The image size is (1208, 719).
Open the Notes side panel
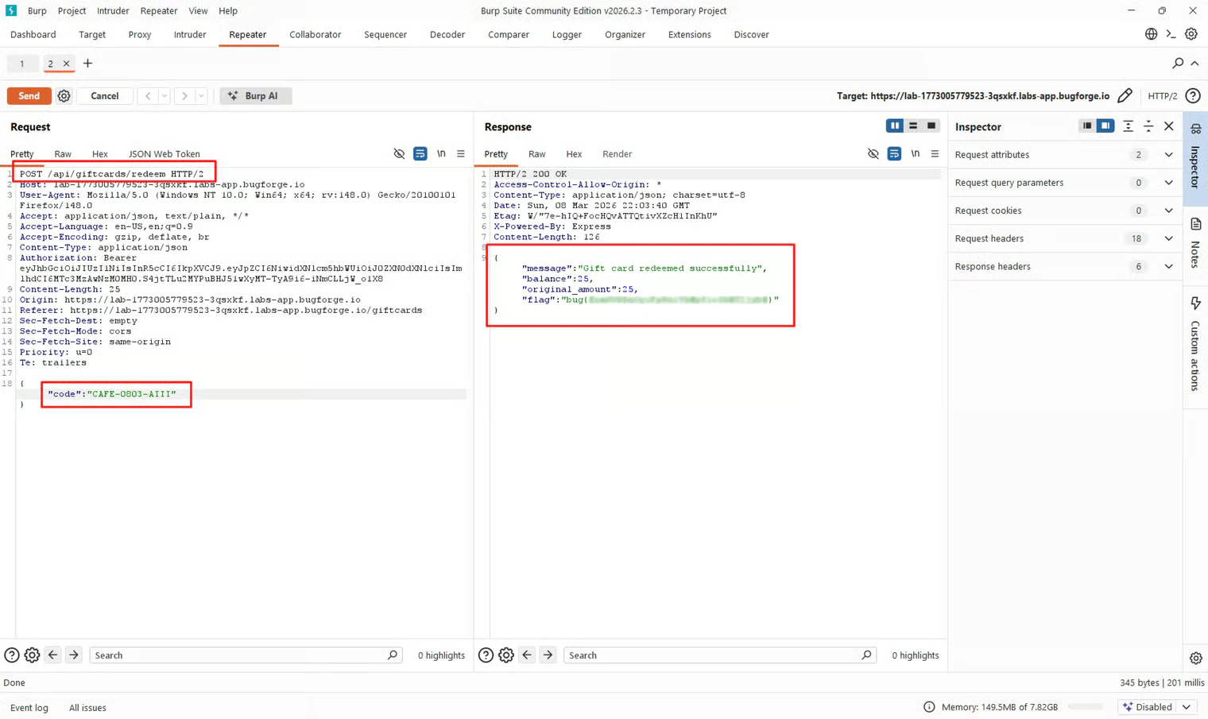pos(1195,243)
